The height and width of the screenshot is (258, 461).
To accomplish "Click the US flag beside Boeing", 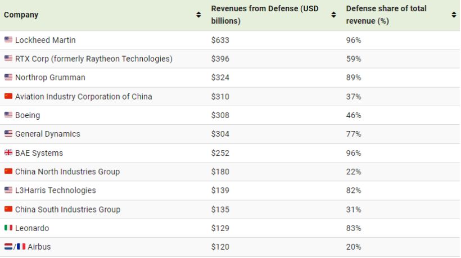I will pyautogui.click(x=8, y=115).
